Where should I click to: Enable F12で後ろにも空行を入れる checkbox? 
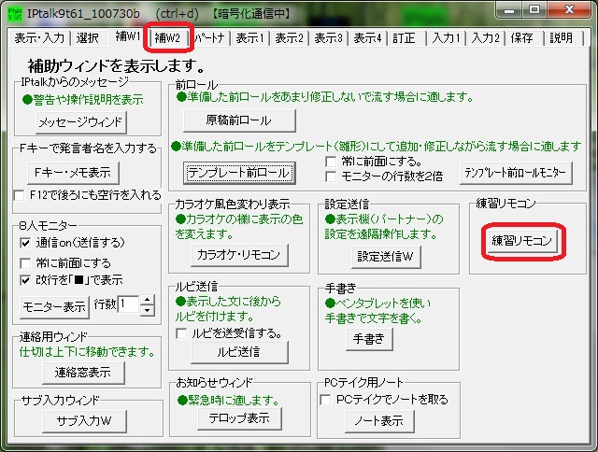click(x=21, y=195)
